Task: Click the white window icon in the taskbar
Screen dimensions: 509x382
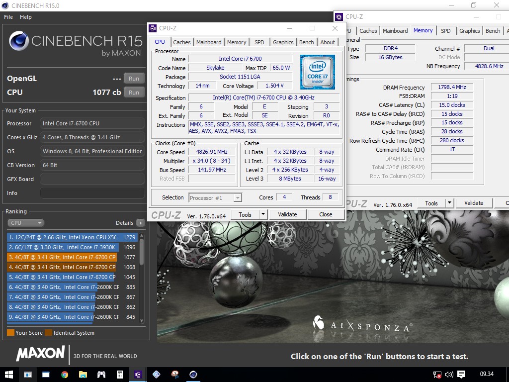Action: (x=46, y=375)
